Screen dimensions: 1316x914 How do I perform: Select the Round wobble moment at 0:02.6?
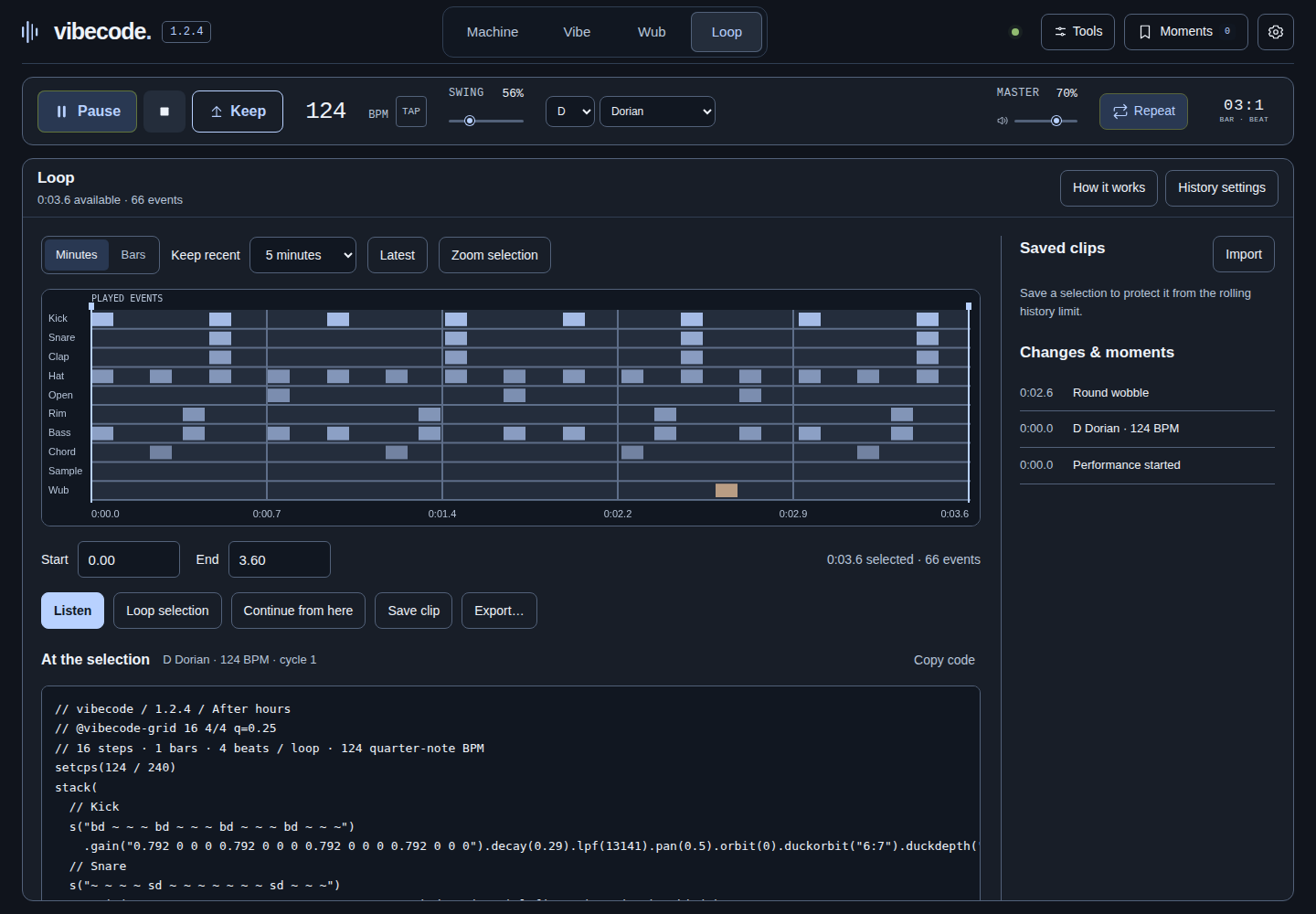pyautogui.click(x=1147, y=393)
